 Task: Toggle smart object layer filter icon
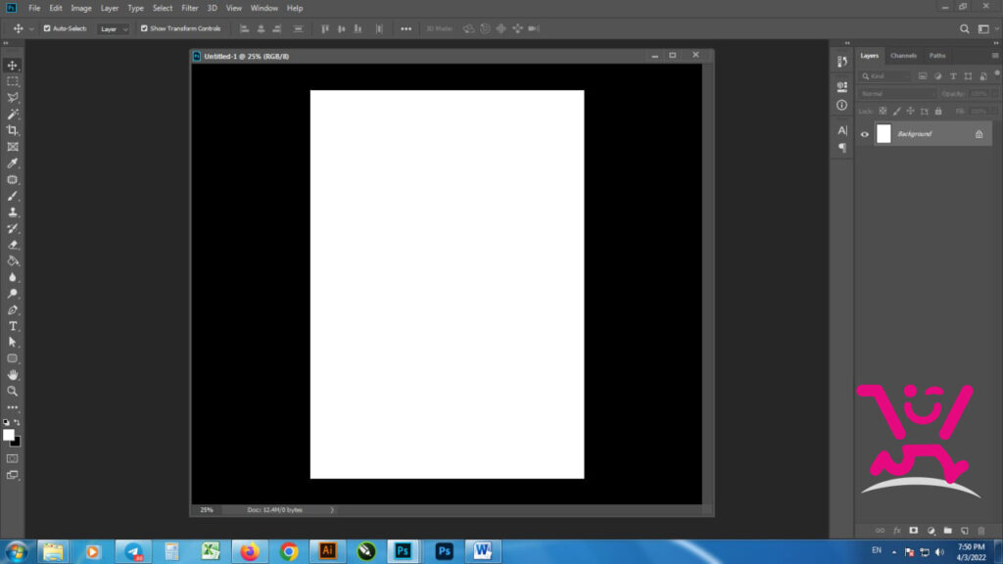point(983,76)
